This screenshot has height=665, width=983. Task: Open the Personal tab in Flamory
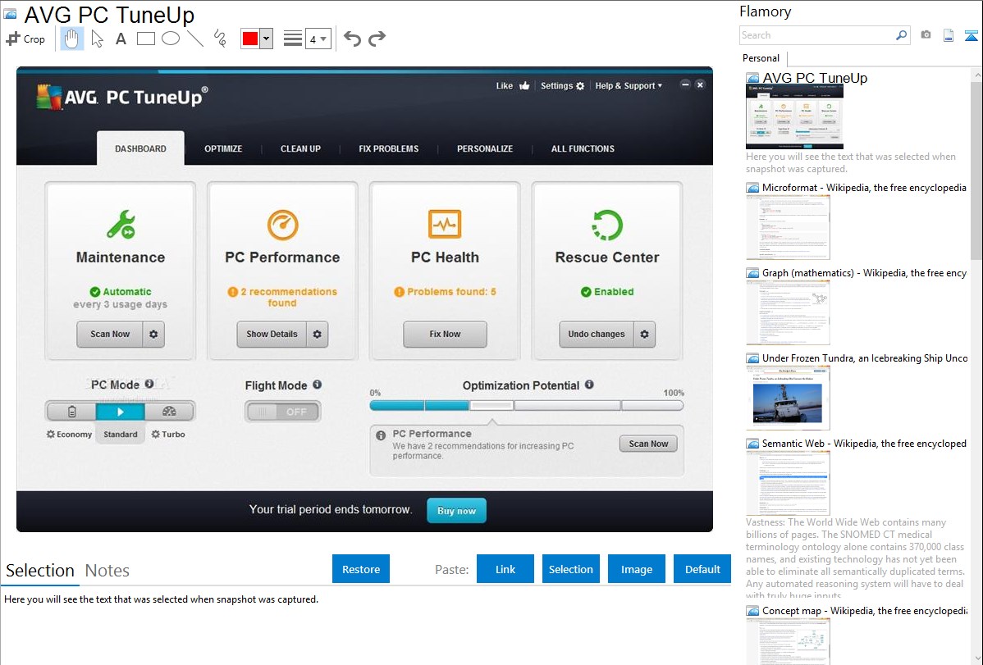point(761,58)
